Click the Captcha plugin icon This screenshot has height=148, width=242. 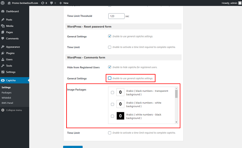coord(3,80)
